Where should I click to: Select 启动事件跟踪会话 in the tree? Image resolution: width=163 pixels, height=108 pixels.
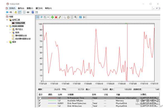coord(23,39)
